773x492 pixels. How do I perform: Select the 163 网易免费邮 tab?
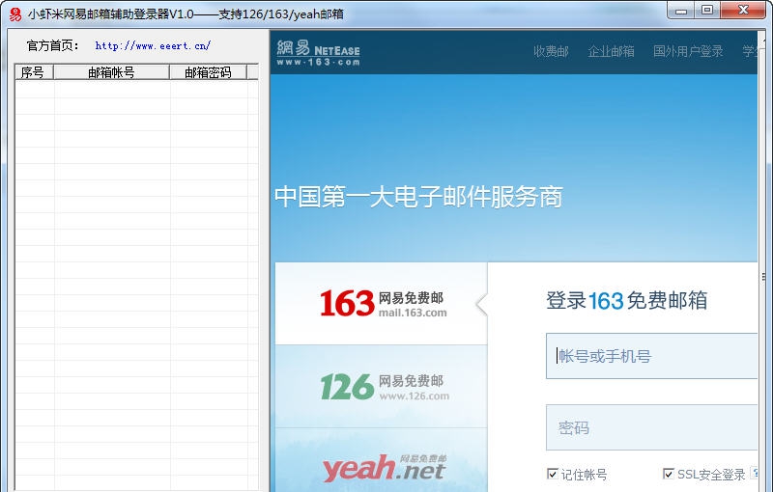(x=381, y=304)
